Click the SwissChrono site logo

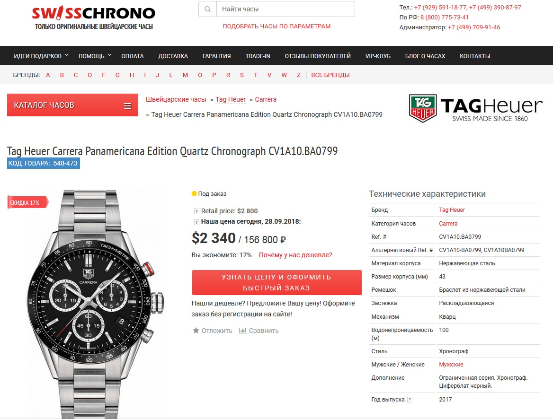93,17
